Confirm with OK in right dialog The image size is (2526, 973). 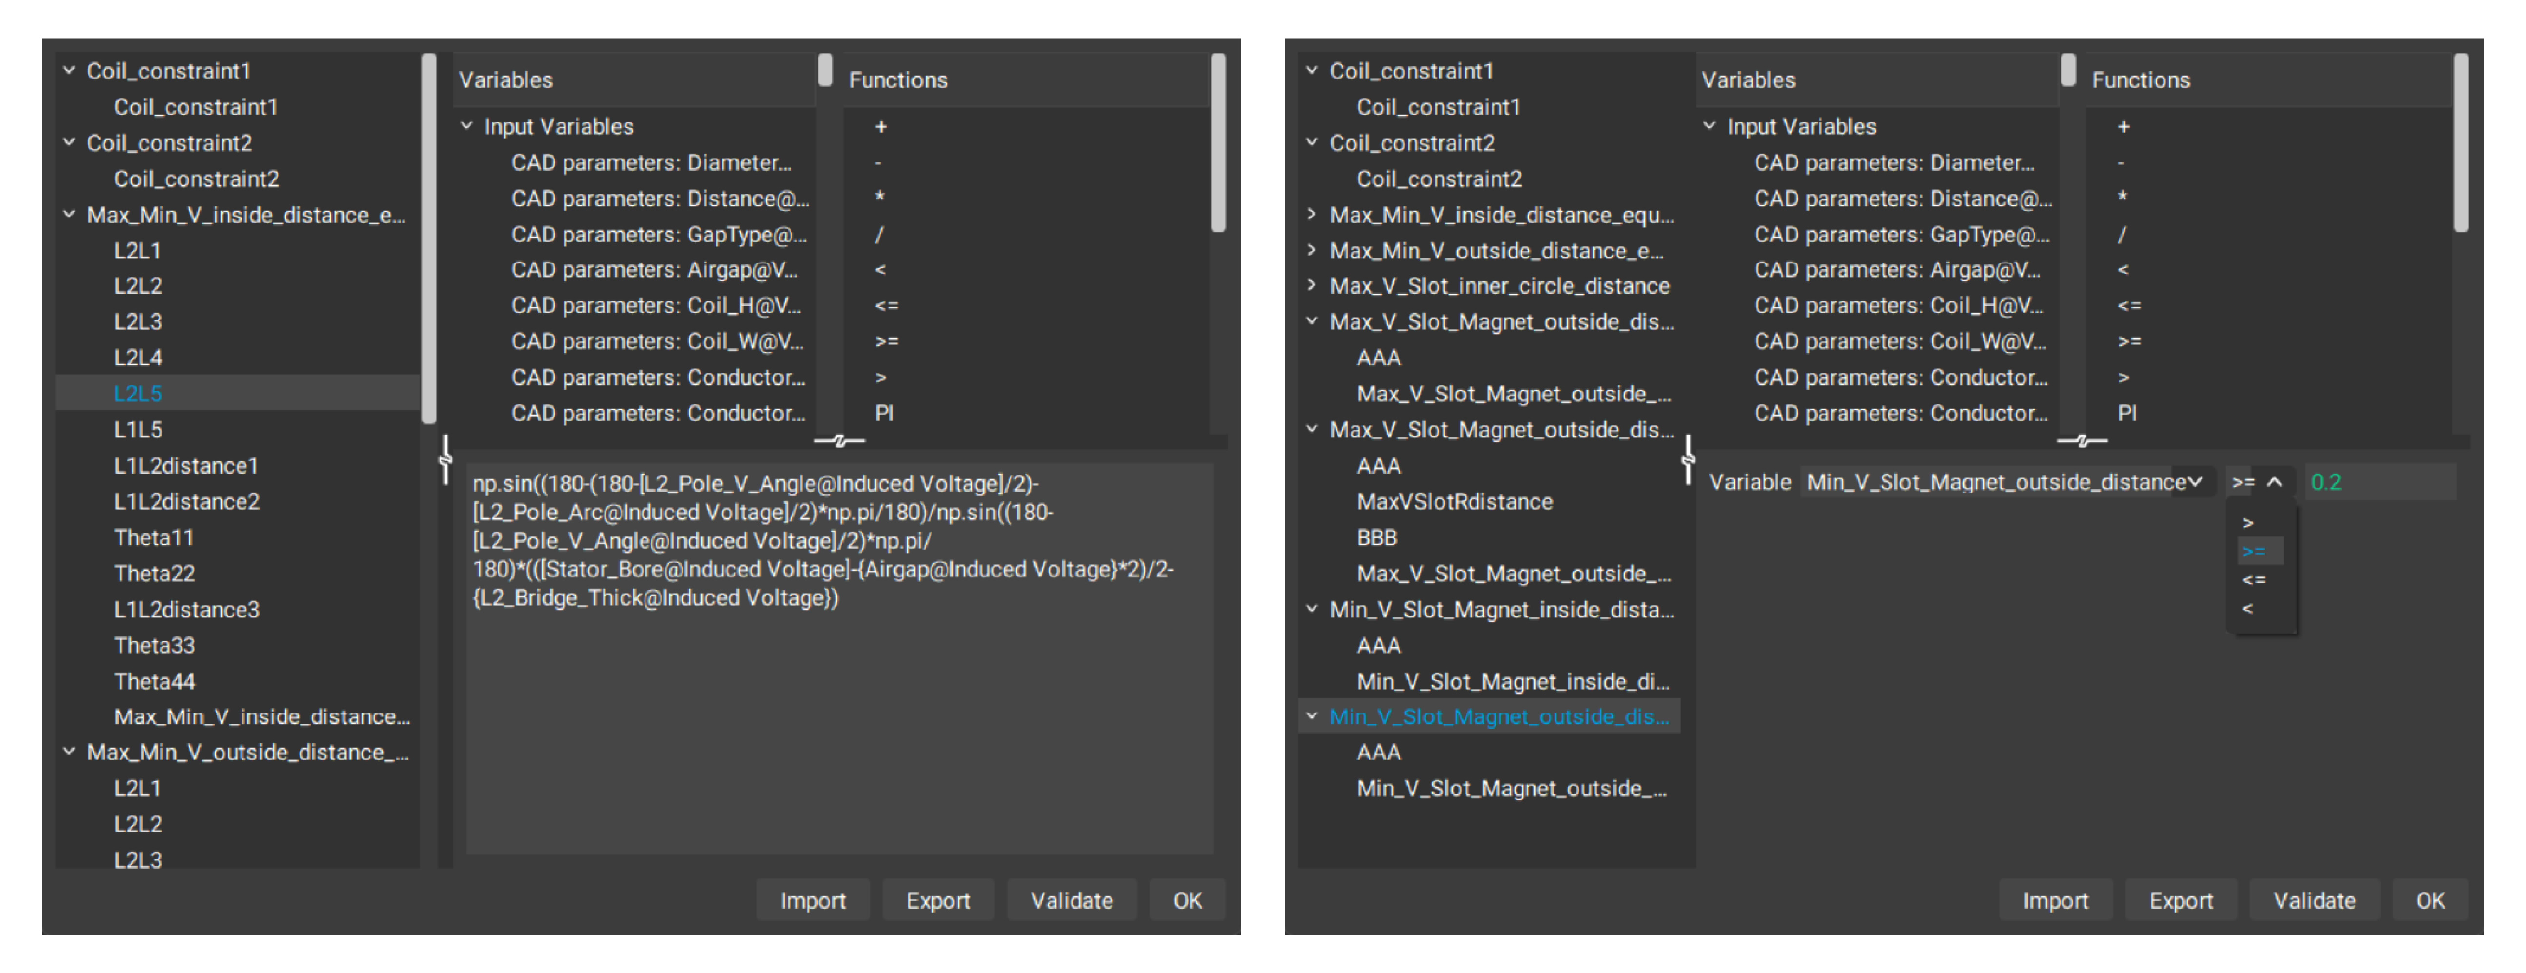click(x=2429, y=900)
